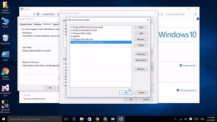The height and width of the screenshot is (122, 217).
Task: Click the Move Up button
Action: pyautogui.click(x=141, y=54)
